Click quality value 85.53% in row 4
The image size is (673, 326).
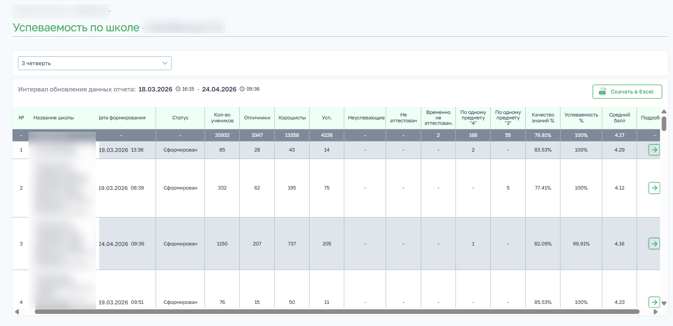[x=543, y=302]
